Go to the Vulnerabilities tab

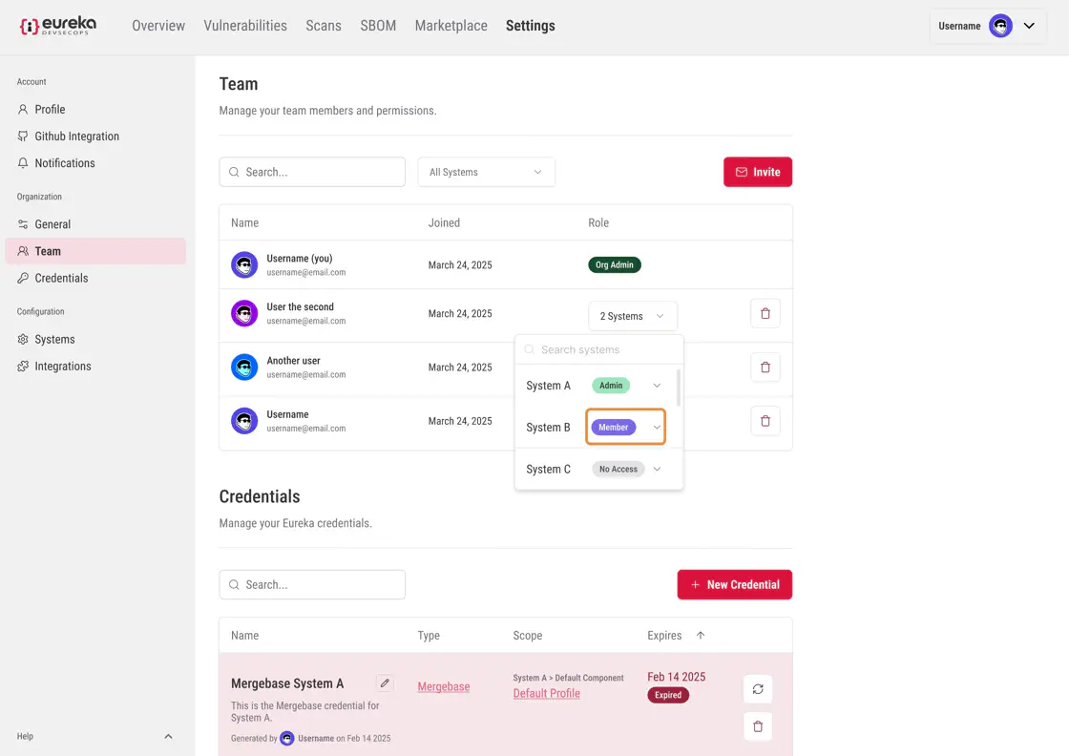click(245, 26)
